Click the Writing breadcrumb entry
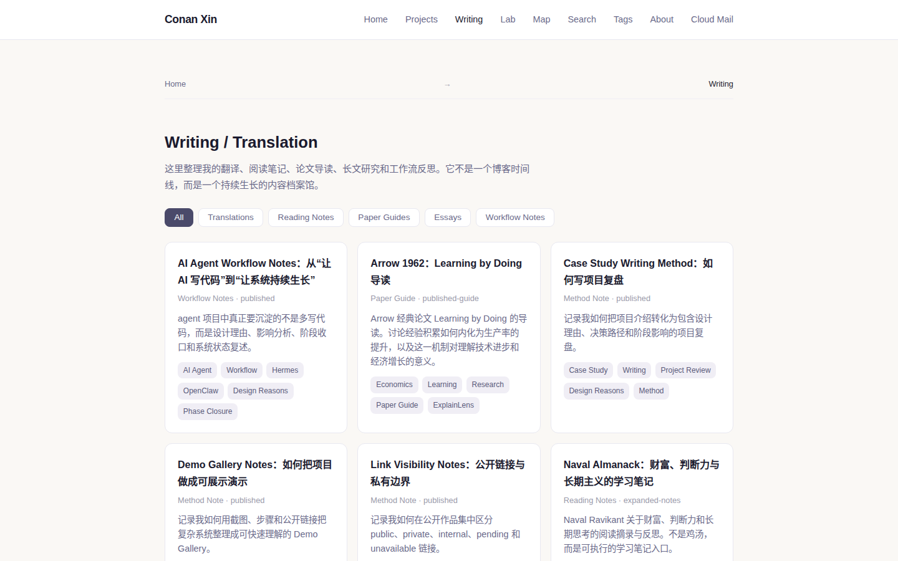The width and height of the screenshot is (898, 561). point(720,84)
